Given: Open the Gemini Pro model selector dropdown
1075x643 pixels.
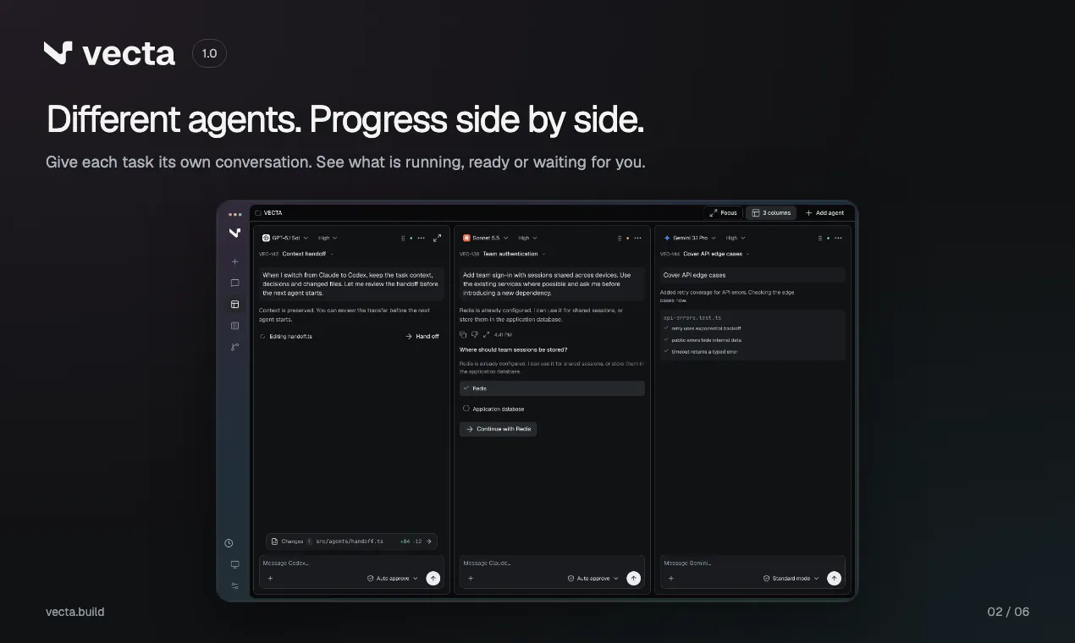Looking at the screenshot, I should point(690,238).
